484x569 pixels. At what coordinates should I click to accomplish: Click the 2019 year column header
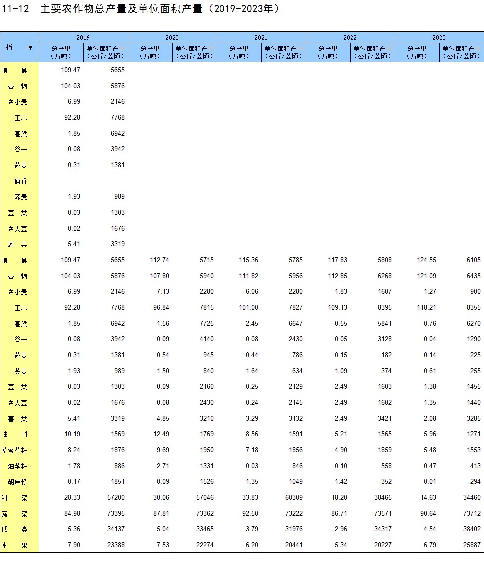coord(83,38)
